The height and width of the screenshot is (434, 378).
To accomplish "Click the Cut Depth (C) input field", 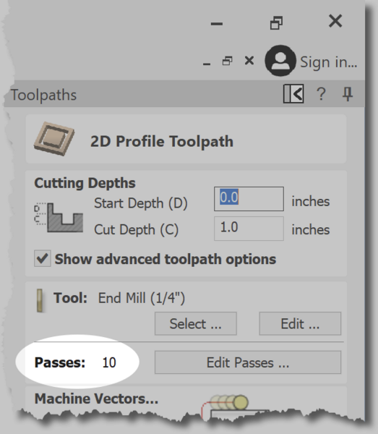I will [x=249, y=229].
